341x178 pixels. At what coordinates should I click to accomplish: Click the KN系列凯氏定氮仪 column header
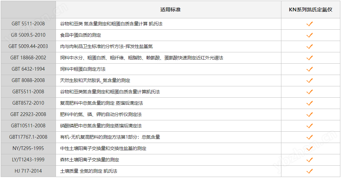point(310,10)
